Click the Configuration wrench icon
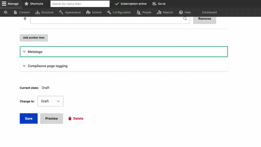This screenshot has width=261, height=147. pos(109,12)
